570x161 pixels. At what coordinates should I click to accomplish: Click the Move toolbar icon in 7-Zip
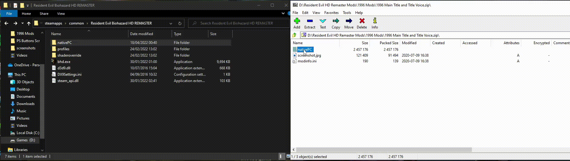[x=349, y=21]
